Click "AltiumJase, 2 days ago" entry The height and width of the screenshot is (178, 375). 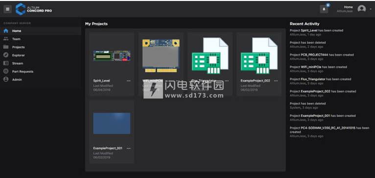click(x=306, y=47)
